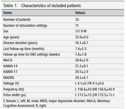Click the Pulse width (µs) label

pyautogui.click(x=15, y=95)
